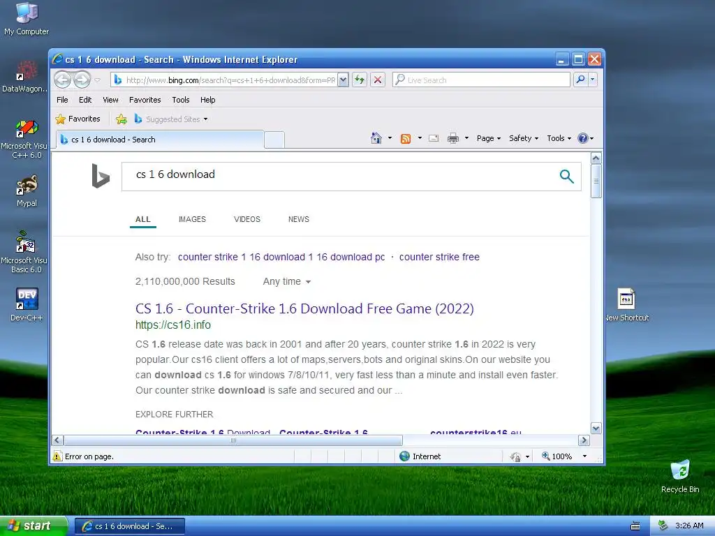Click counter strike free suggestion

439,257
